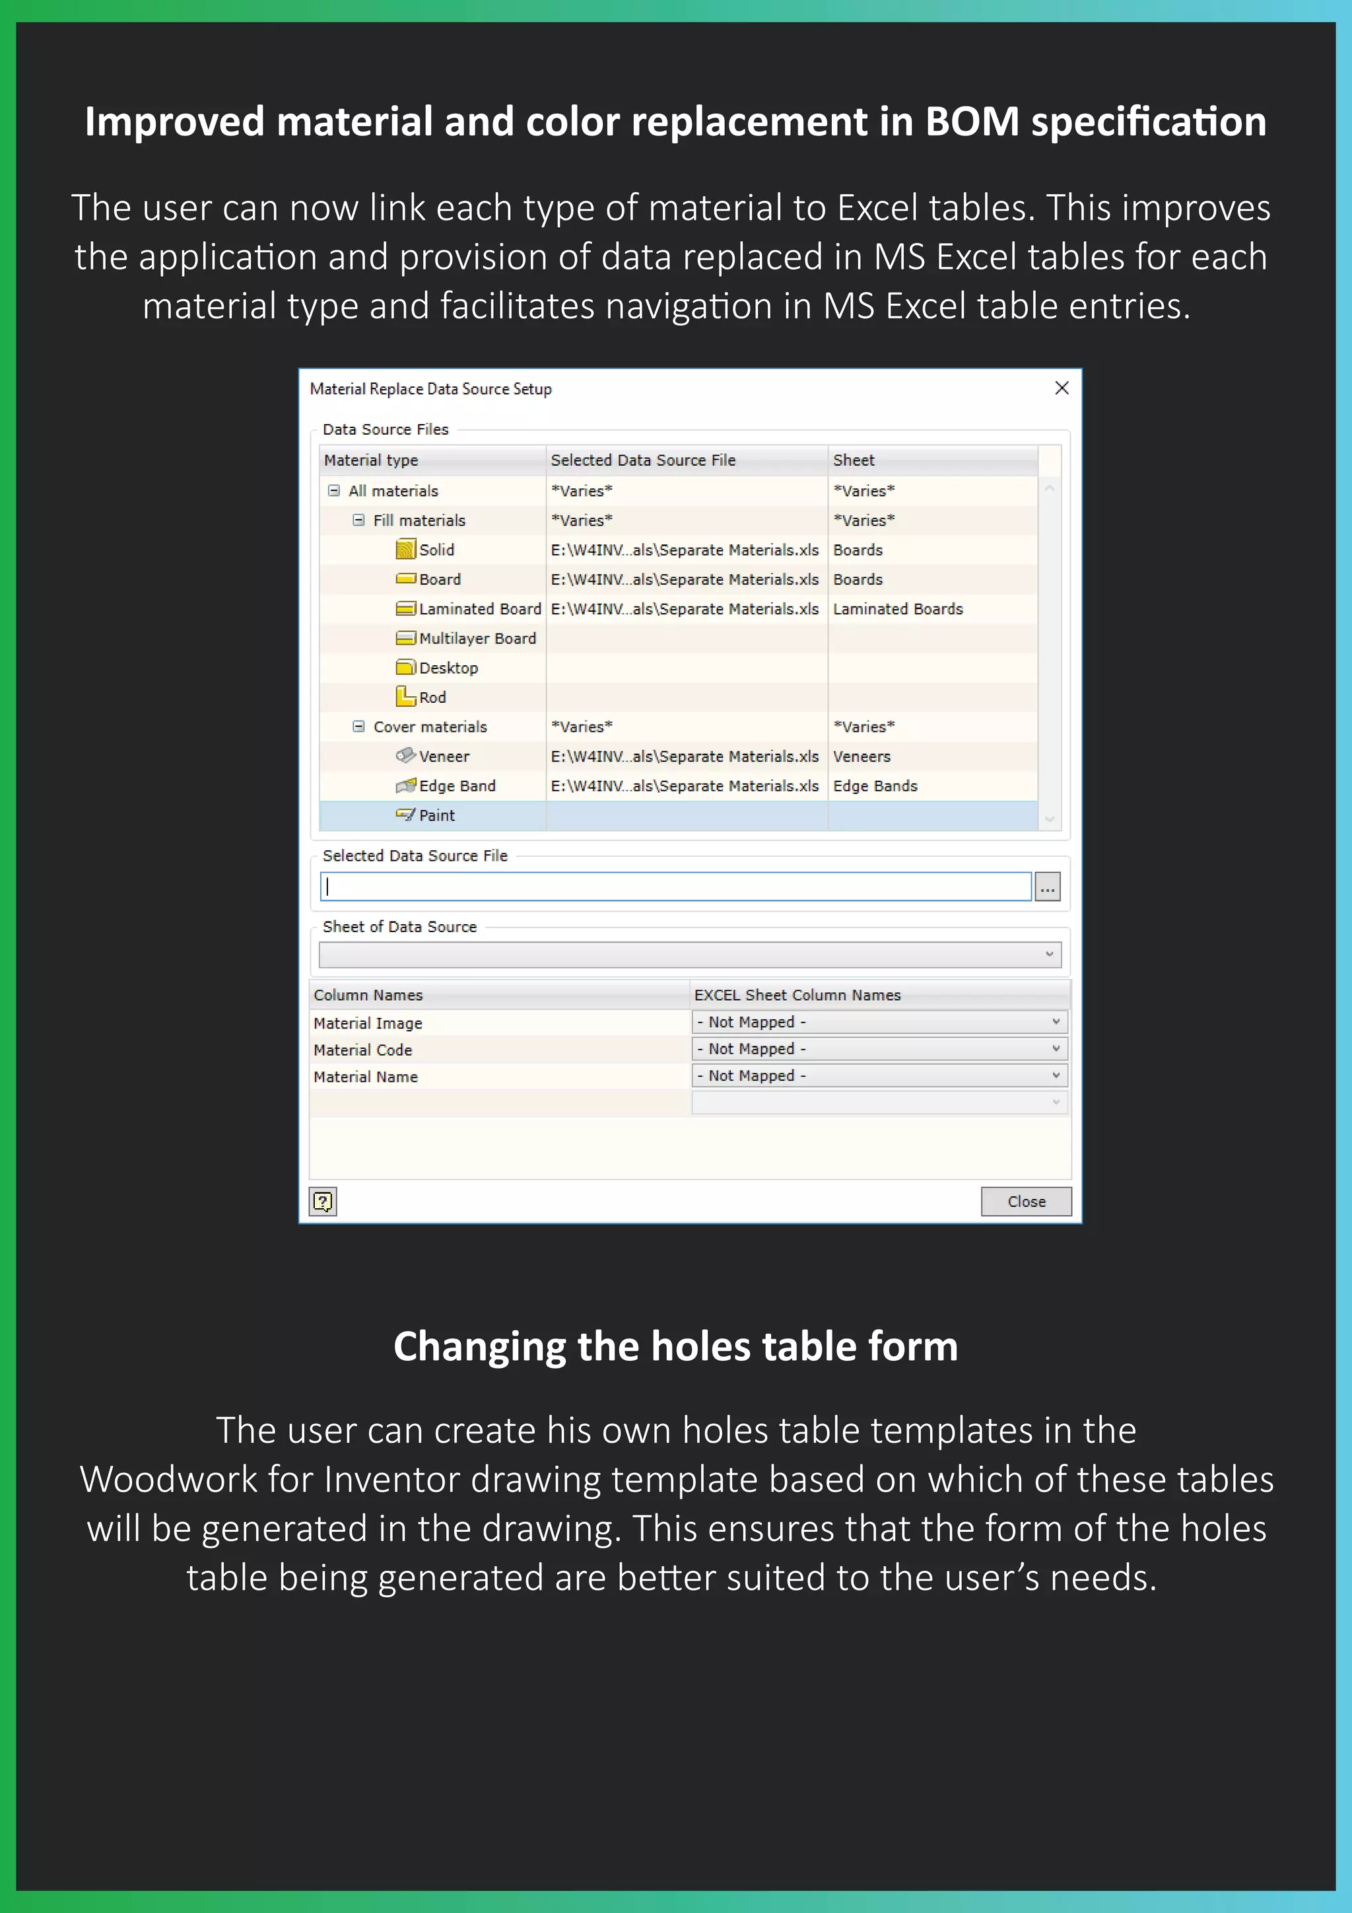
Task: Click the Veneer material icon
Action: [405, 755]
